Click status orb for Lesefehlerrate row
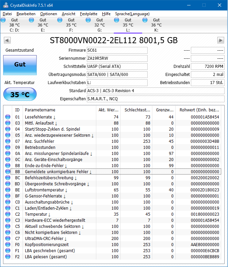 point(8,117)
